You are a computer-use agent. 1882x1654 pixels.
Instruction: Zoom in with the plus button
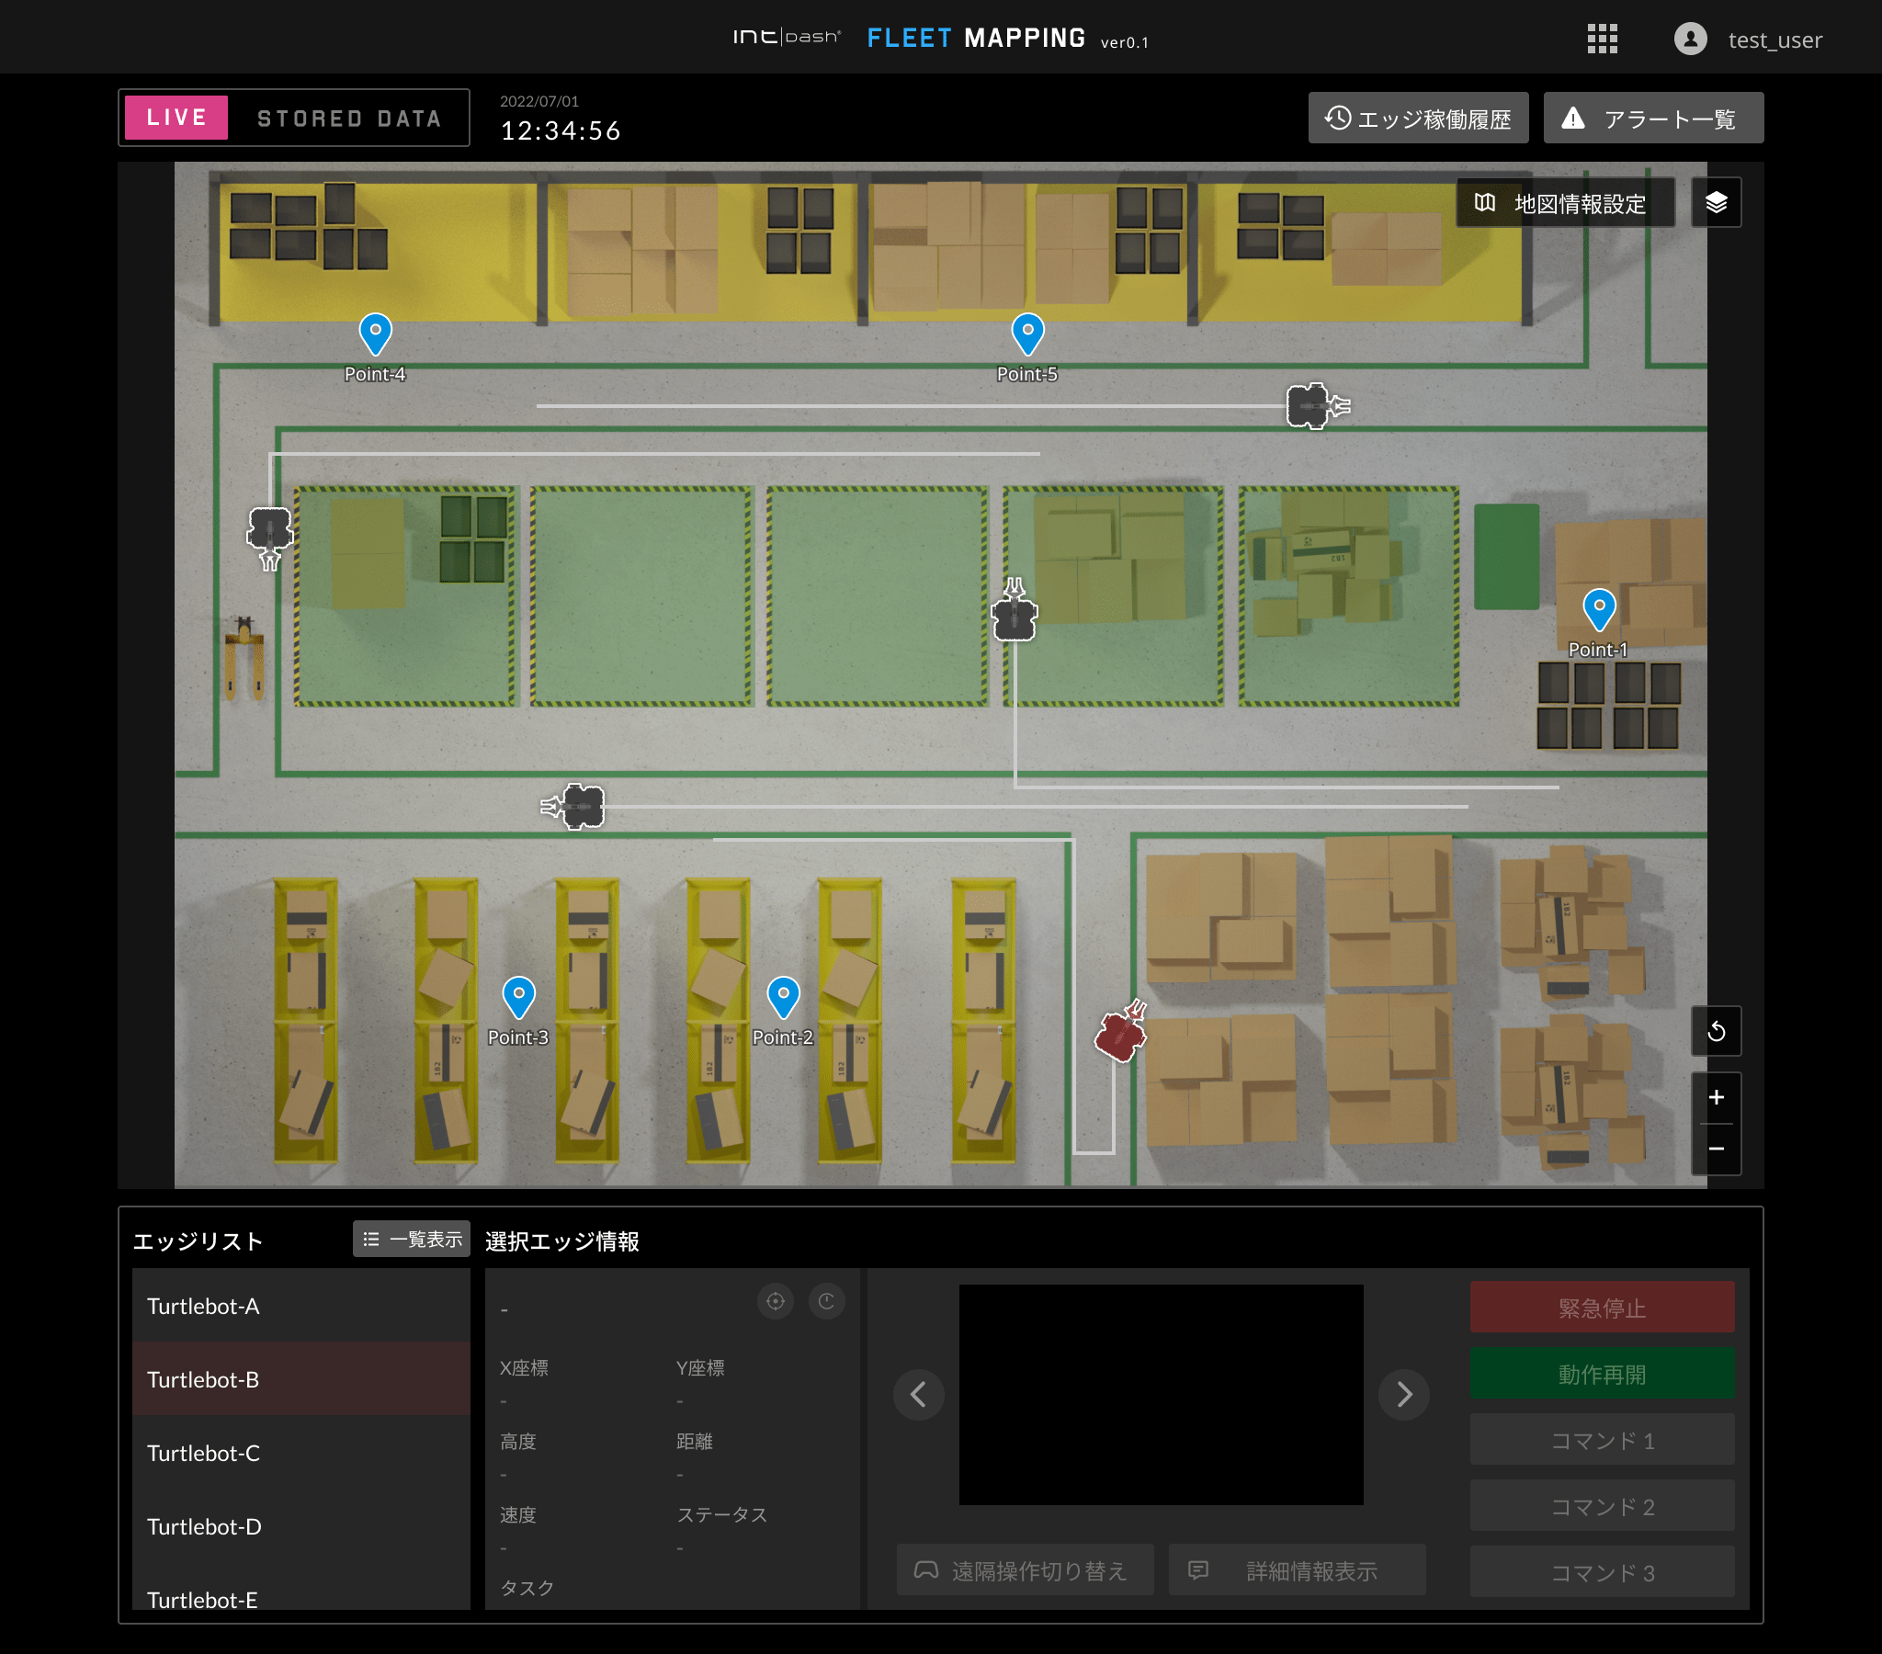[1716, 1098]
